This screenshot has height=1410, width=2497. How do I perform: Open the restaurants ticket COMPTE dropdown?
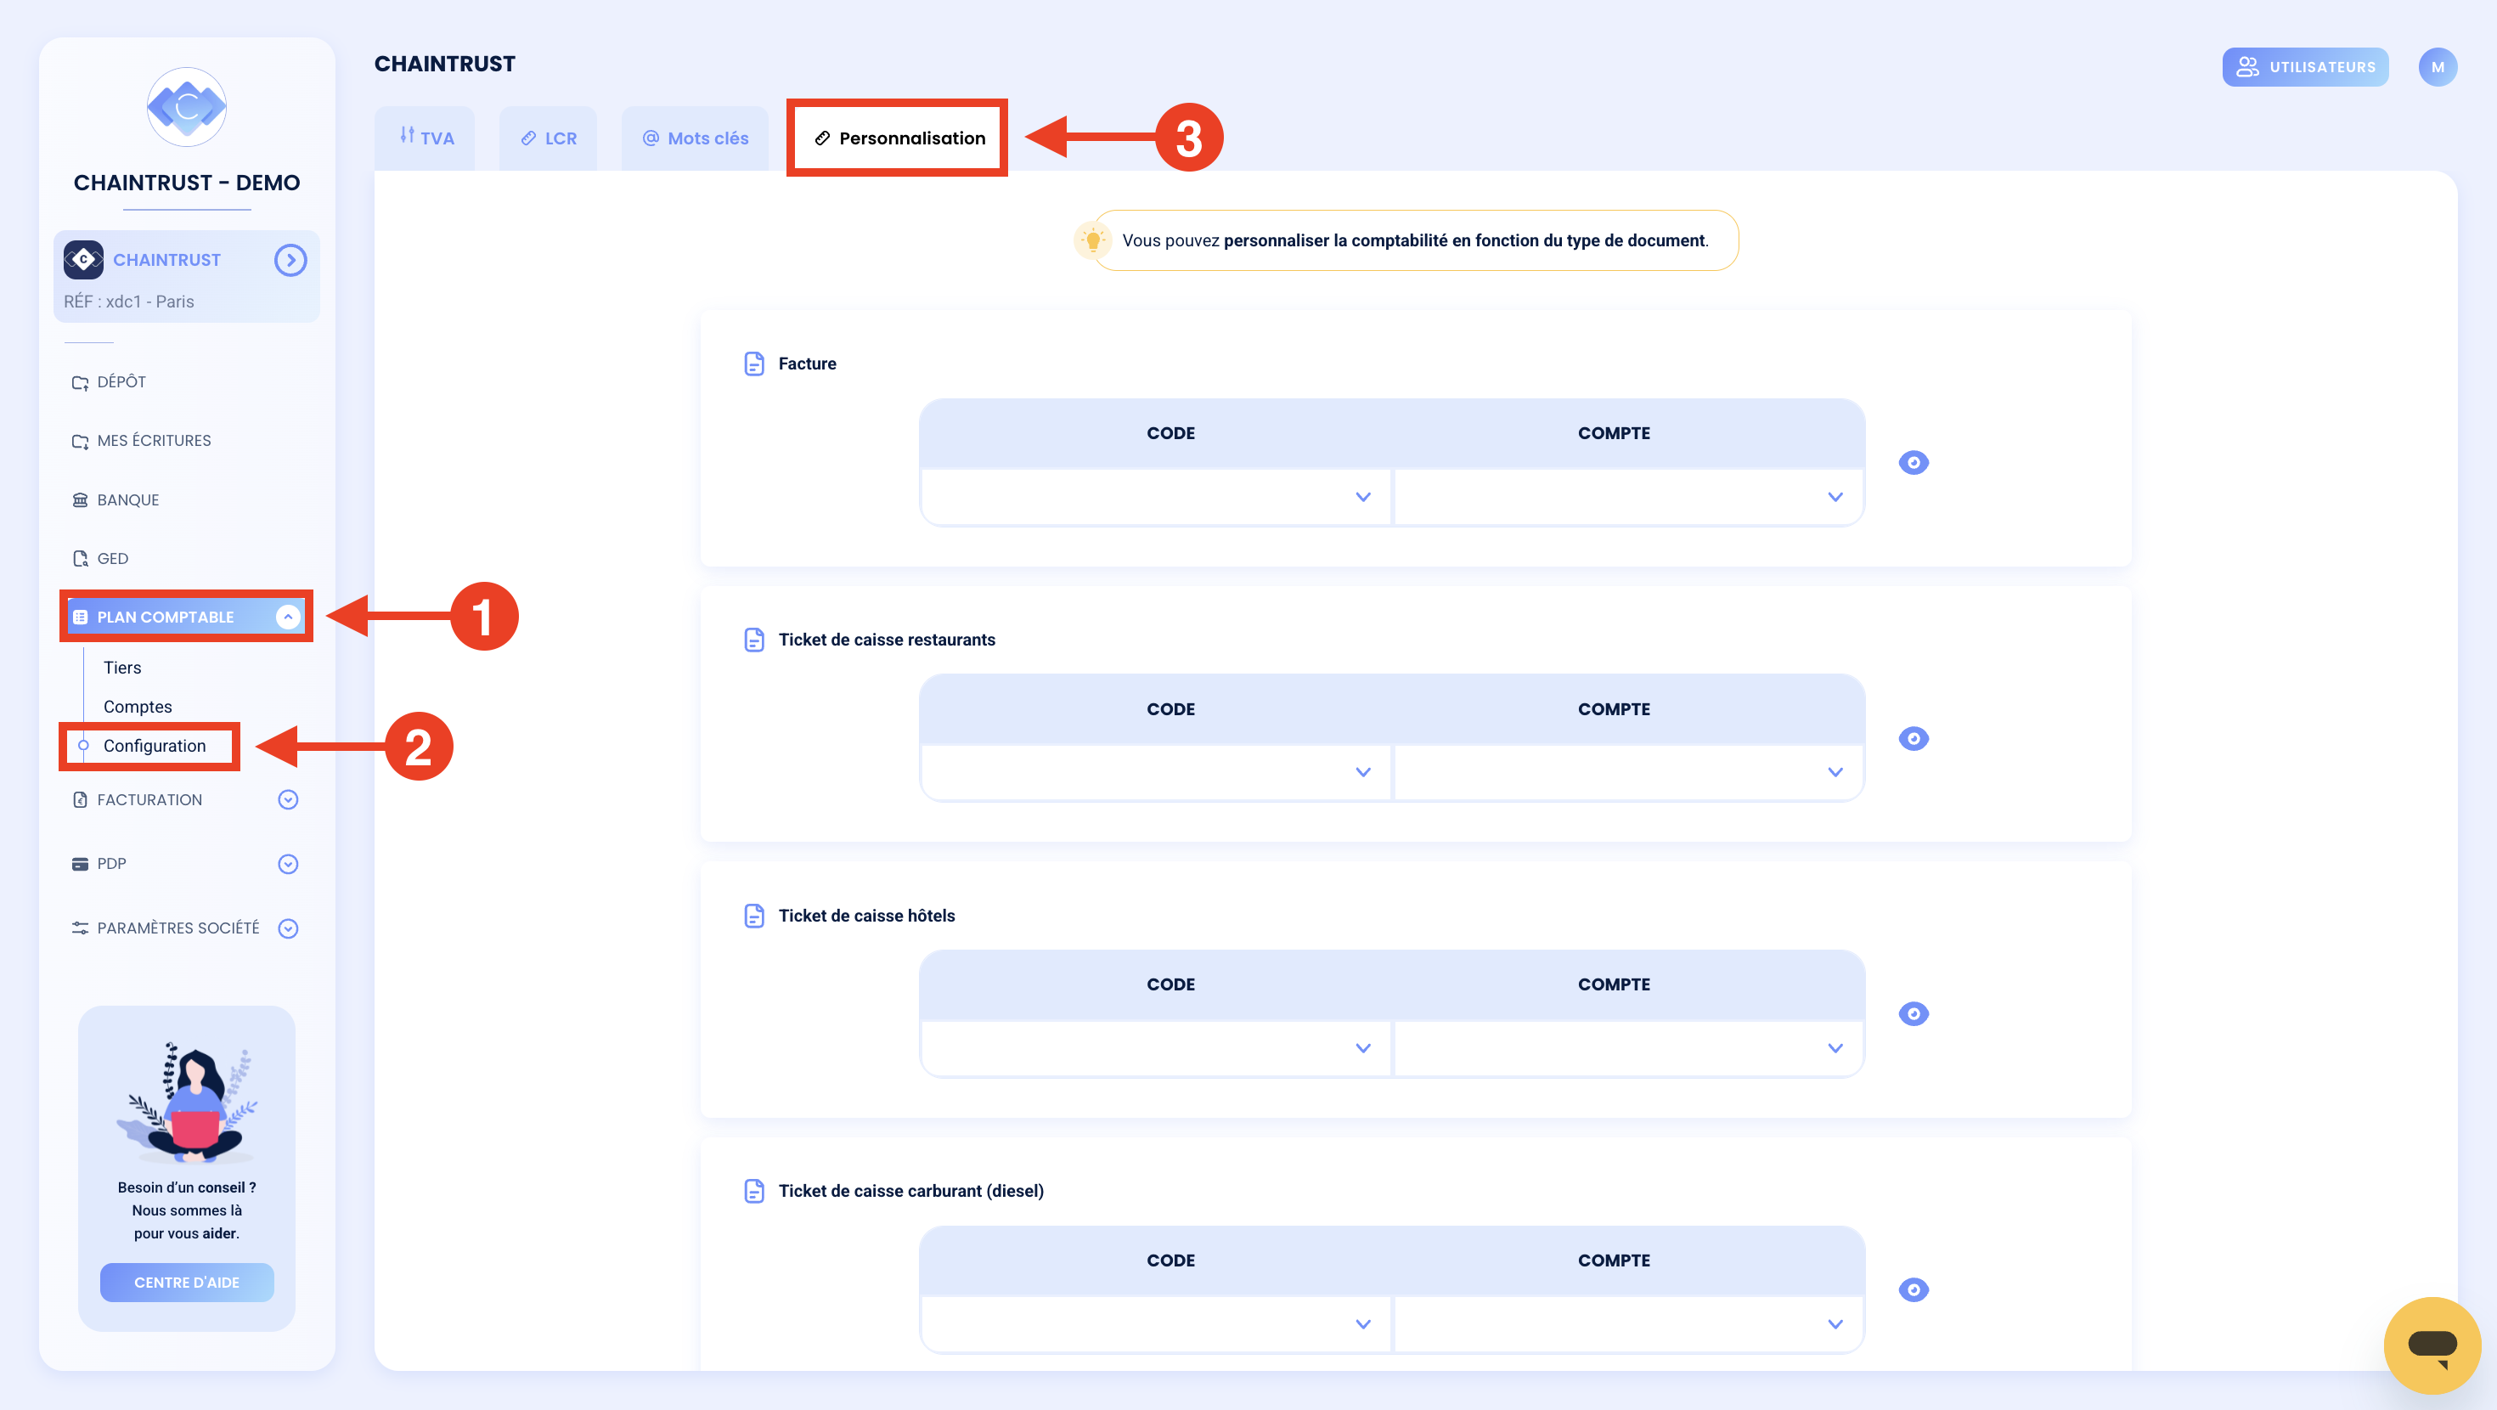pos(1627,772)
